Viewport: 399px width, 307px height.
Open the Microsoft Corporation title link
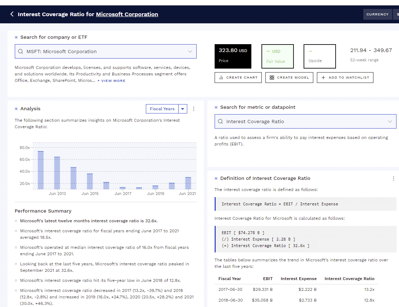(x=127, y=14)
